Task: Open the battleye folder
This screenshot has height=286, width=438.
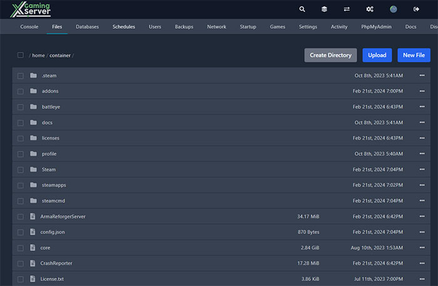Action: coord(51,107)
